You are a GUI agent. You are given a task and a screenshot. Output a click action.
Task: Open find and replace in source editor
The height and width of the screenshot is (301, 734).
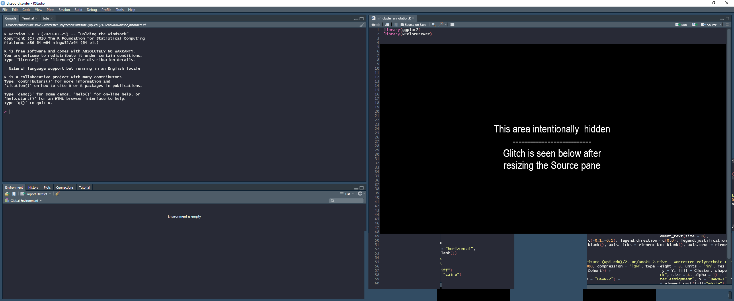tap(433, 25)
